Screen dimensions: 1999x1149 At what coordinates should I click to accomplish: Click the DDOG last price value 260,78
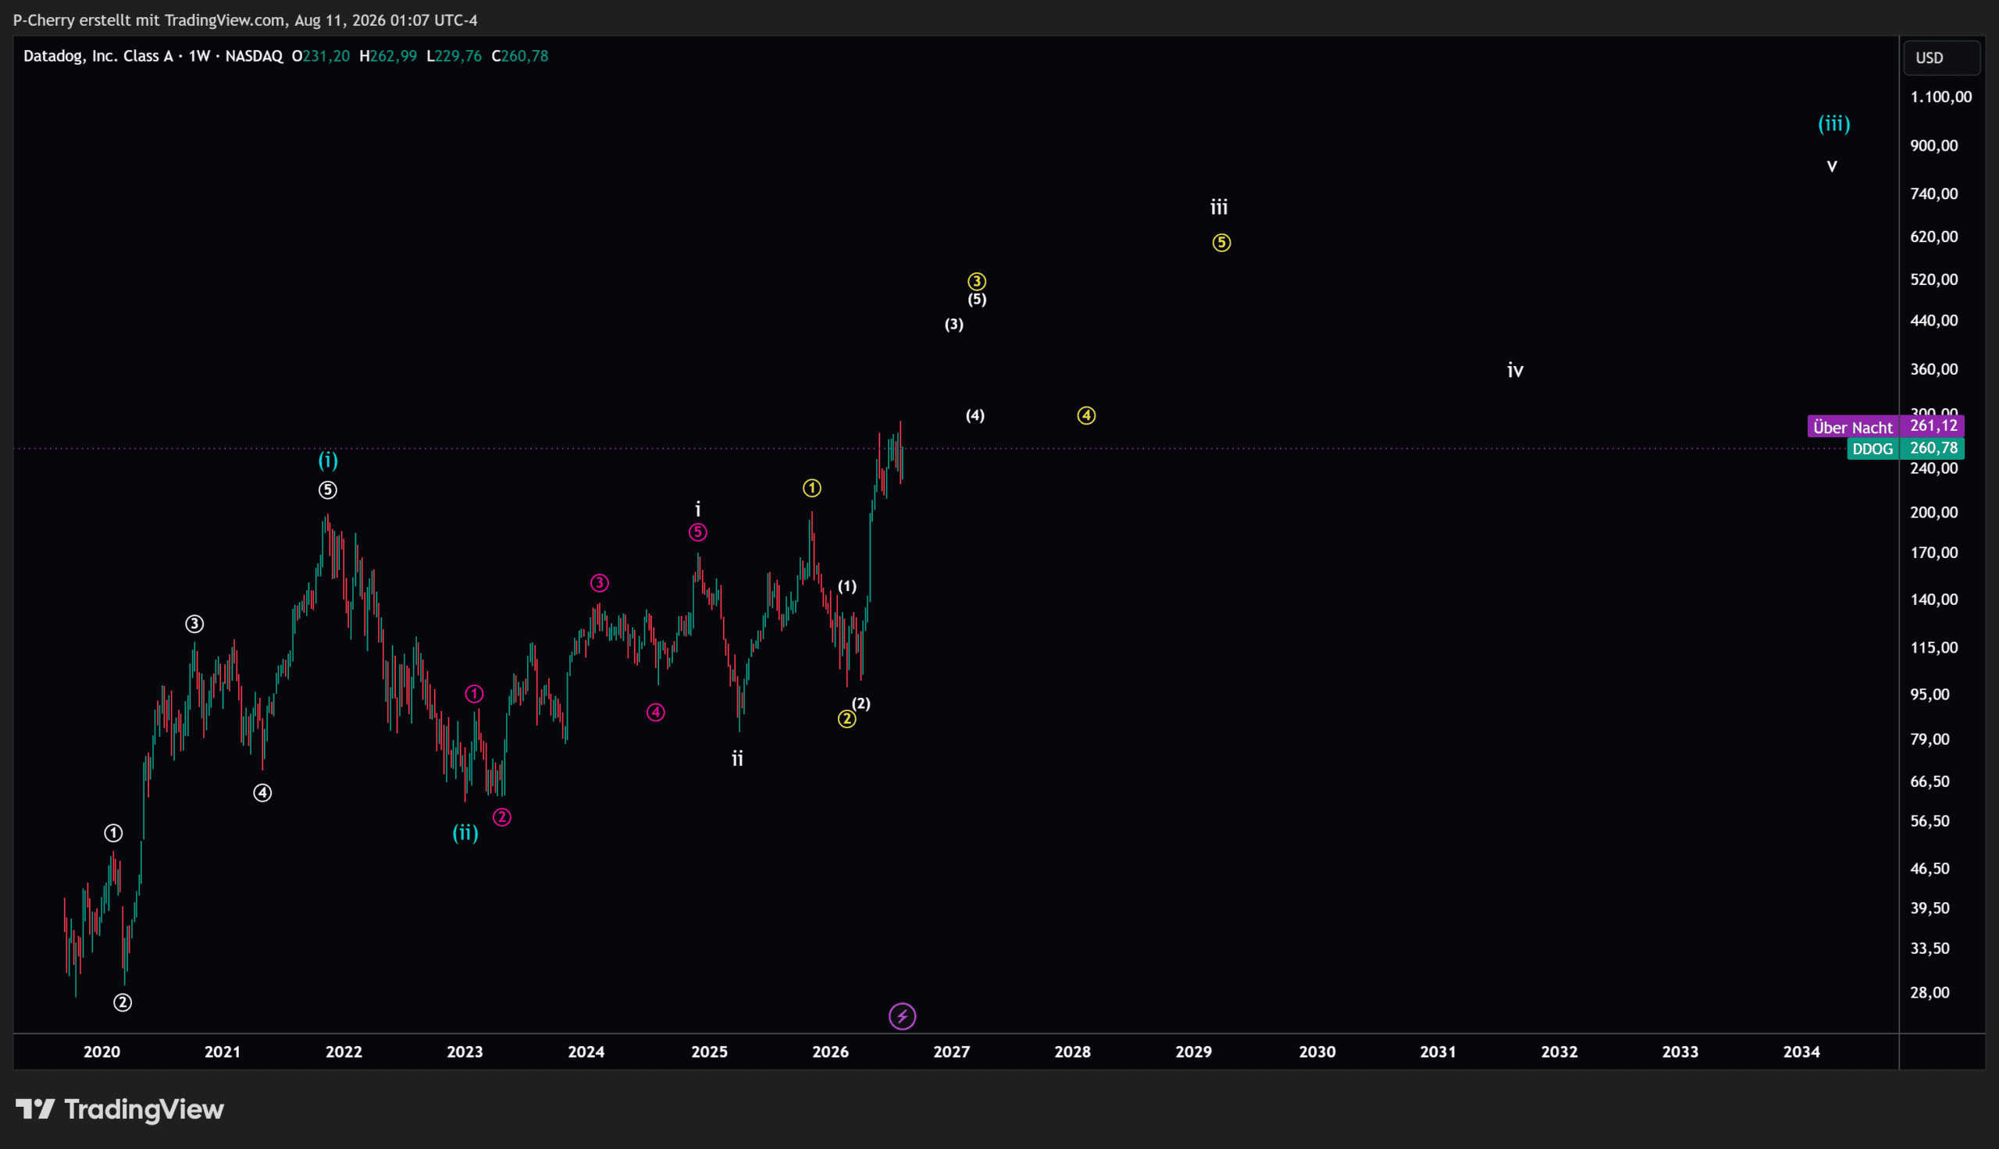tap(1933, 448)
